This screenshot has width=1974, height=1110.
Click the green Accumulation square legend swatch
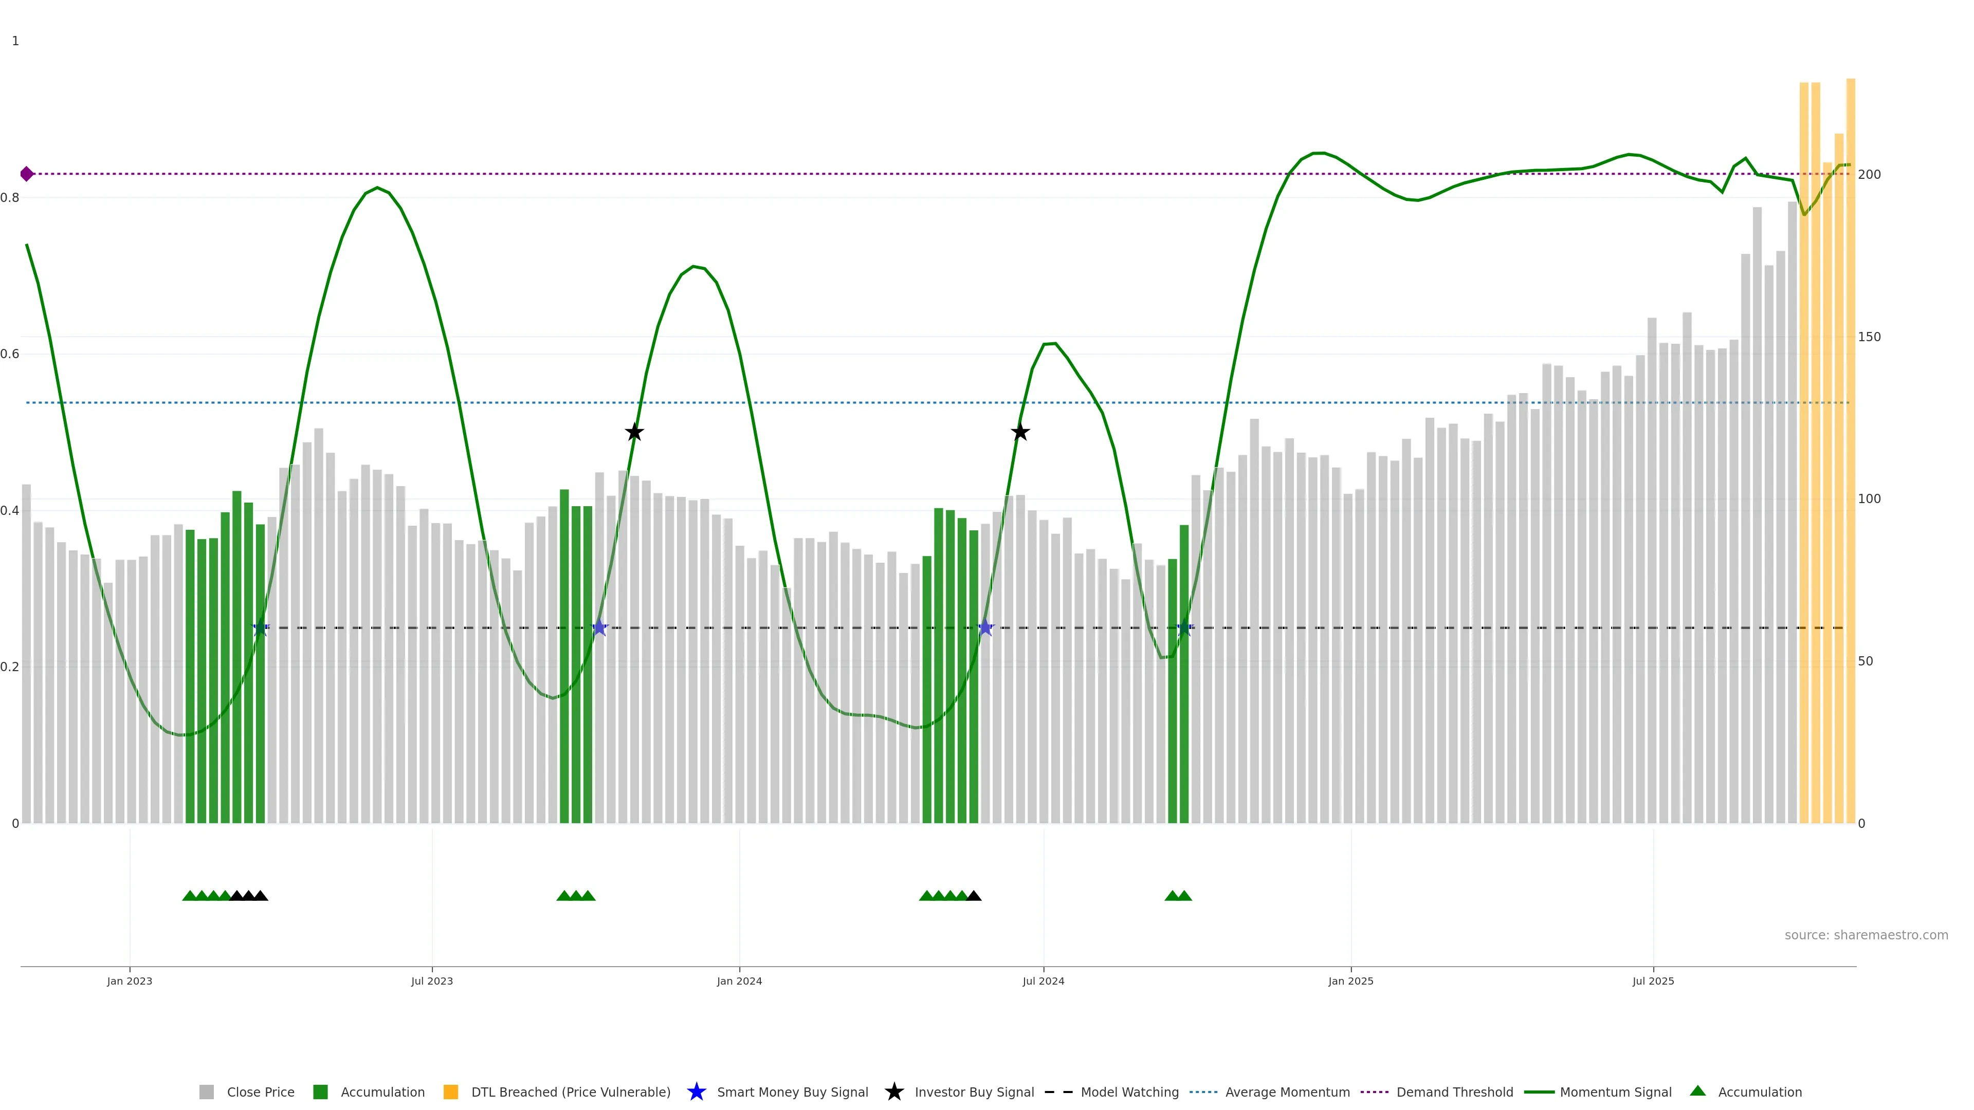320,1093
